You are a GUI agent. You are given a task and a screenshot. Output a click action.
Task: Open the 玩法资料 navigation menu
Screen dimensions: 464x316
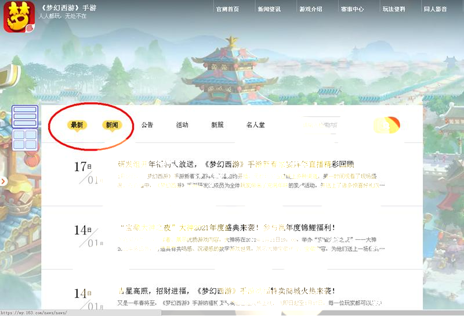394,9
